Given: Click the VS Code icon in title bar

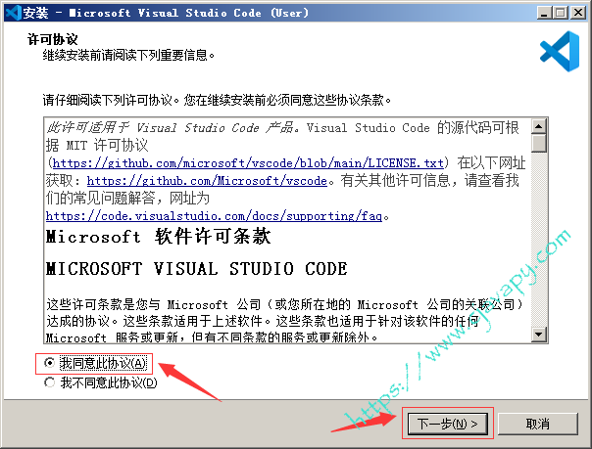Looking at the screenshot, I should (x=13, y=13).
